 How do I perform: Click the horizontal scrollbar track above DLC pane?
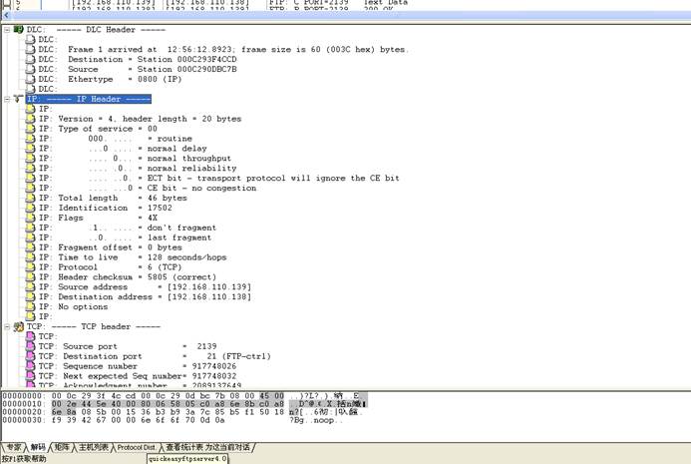pos(350,15)
